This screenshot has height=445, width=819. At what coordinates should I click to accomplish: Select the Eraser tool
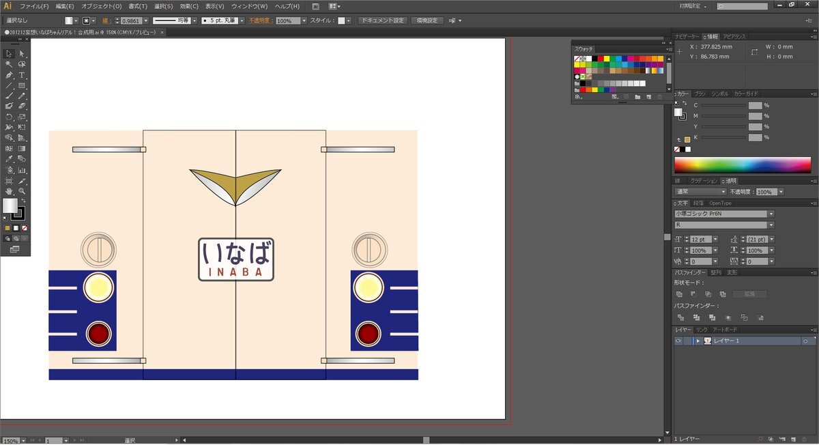[22, 106]
